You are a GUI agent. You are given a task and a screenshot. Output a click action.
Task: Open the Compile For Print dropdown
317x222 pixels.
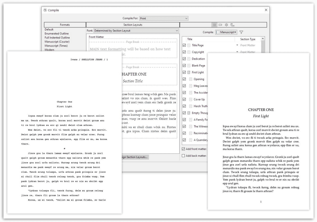point(164,18)
